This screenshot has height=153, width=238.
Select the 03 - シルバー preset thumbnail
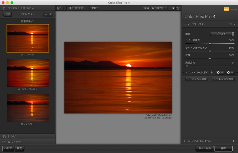point(28,108)
